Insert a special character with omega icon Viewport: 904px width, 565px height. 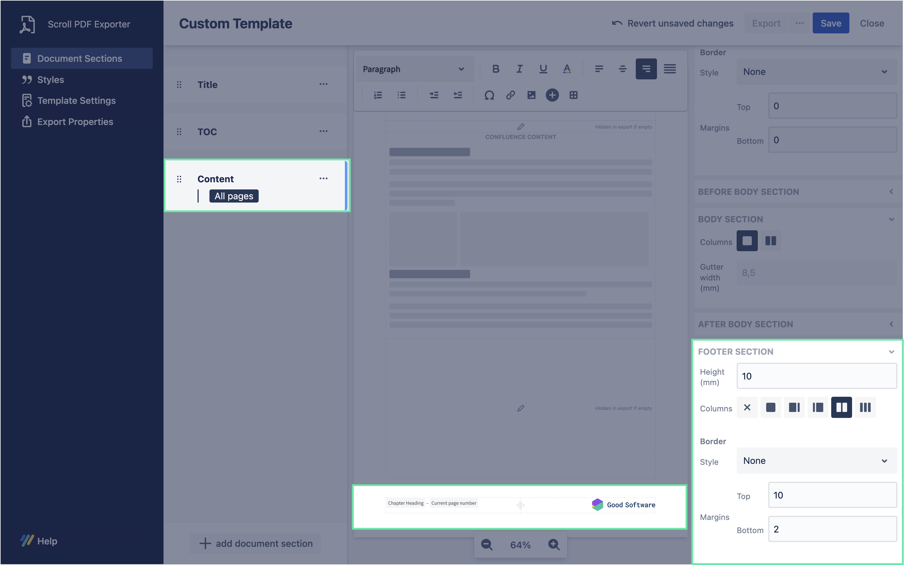489,95
